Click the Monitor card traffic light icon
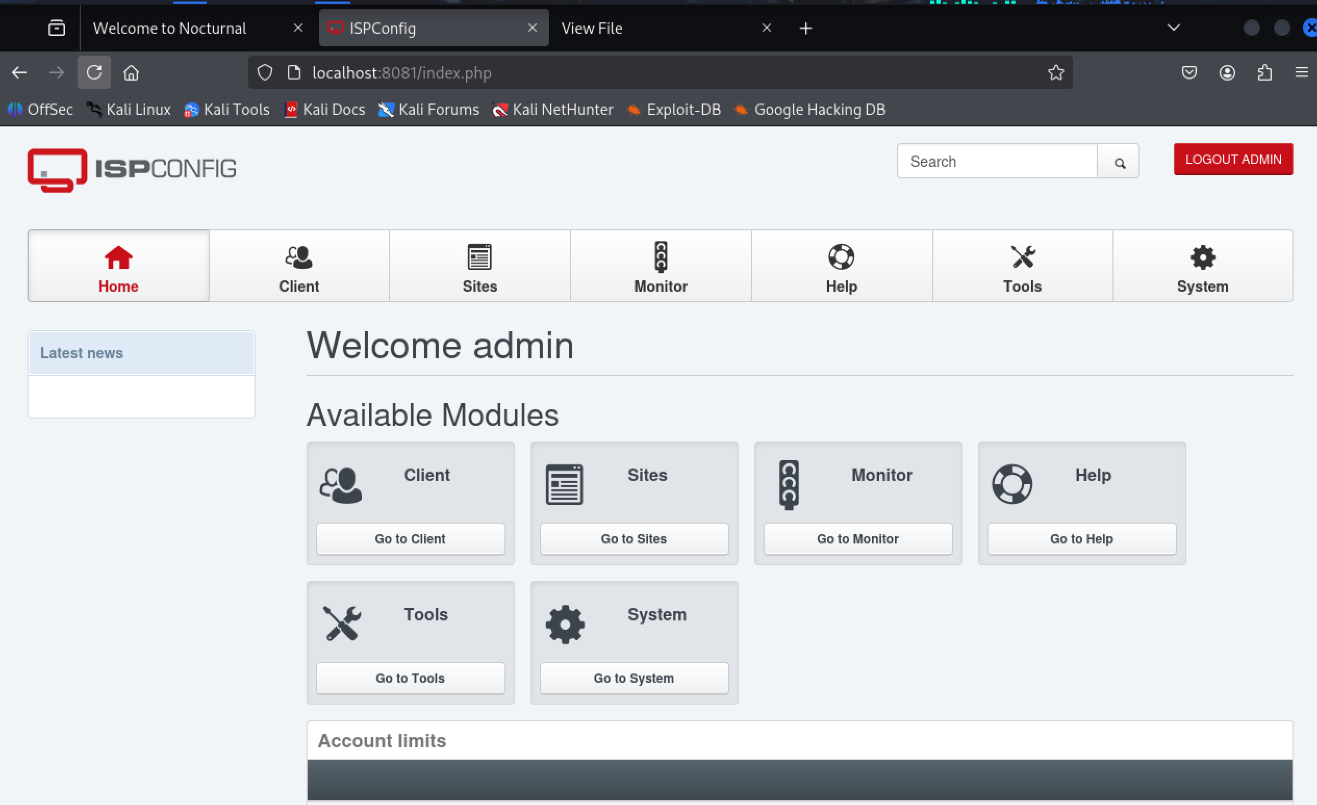The image size is (1317, 805). [x=789, y=485]
